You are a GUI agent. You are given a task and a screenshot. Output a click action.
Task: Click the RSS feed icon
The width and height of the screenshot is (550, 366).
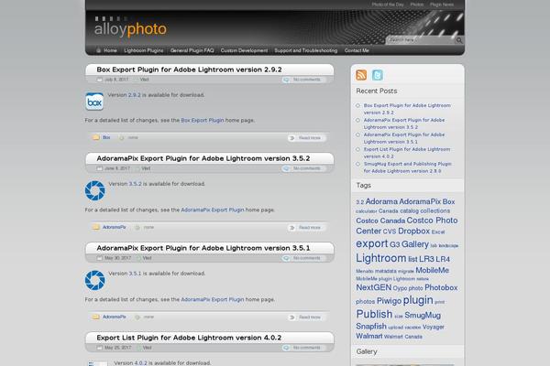coord(361,75)
